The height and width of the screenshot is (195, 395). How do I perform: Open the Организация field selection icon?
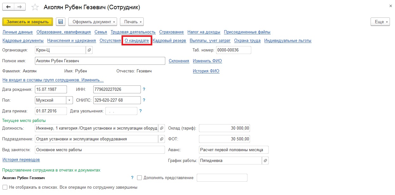(x=89, y=50)
